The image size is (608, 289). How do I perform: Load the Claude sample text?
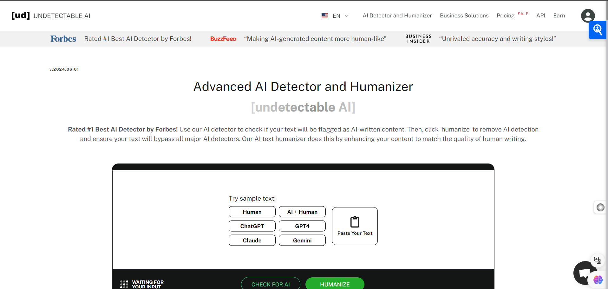pyautogui.click(x=252, y=240)
